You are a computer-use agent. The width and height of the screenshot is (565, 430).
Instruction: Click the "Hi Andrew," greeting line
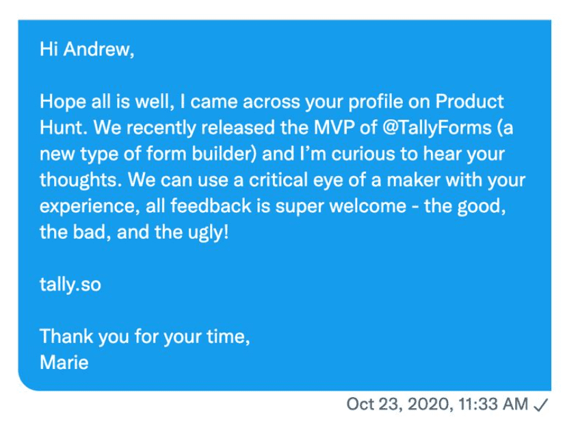[x=87, y=50]
